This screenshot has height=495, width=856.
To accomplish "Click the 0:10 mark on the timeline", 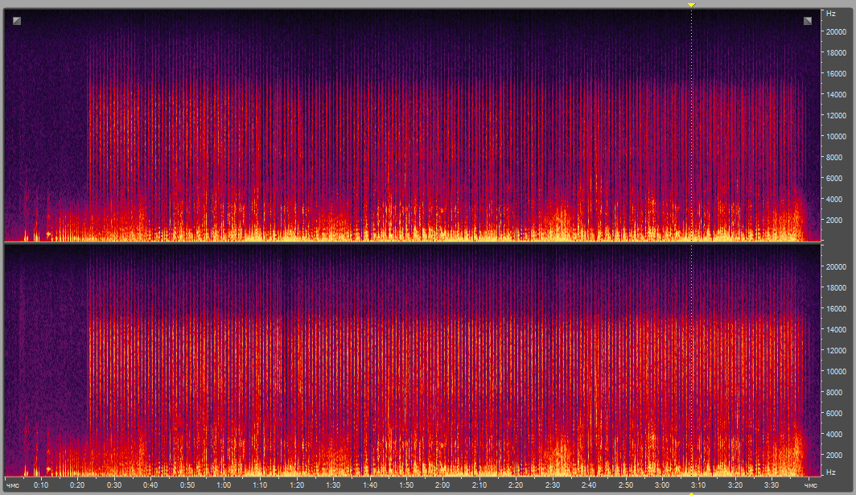I will coord(41,485).
